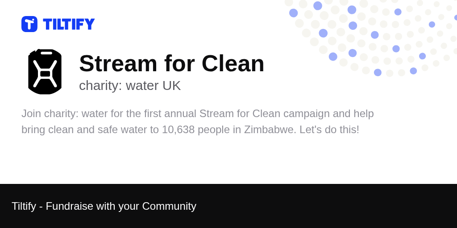Select the word "Stream" in the headline
457x228 pixels.
[x=118, y=63]
